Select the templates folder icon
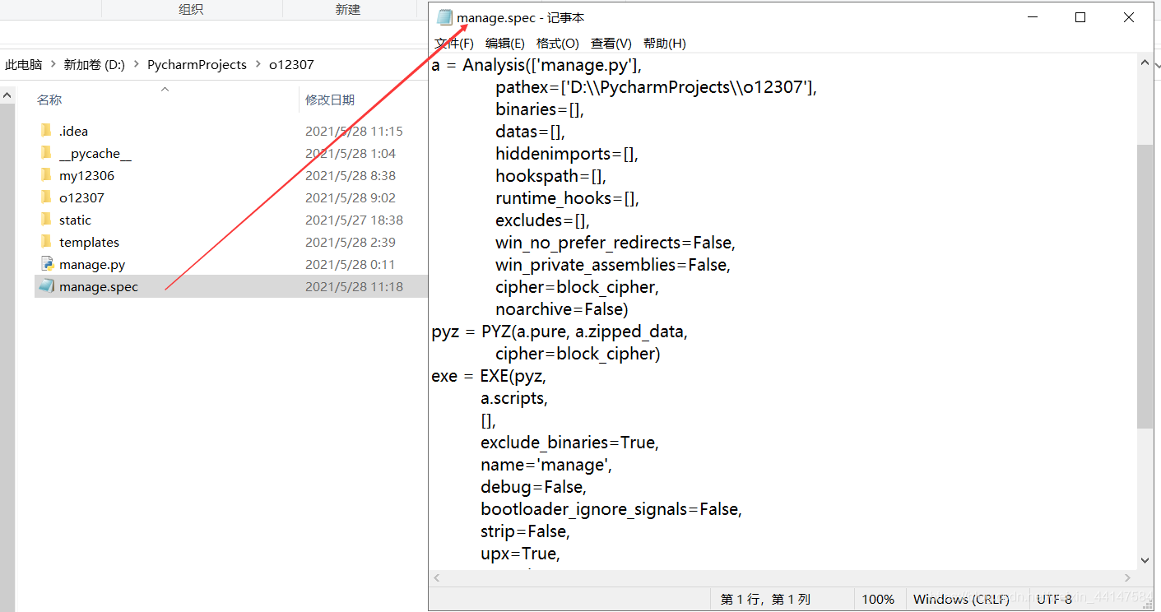This screenshot has height=612, width=1161. pyautogui.click(x=47, y=242)
